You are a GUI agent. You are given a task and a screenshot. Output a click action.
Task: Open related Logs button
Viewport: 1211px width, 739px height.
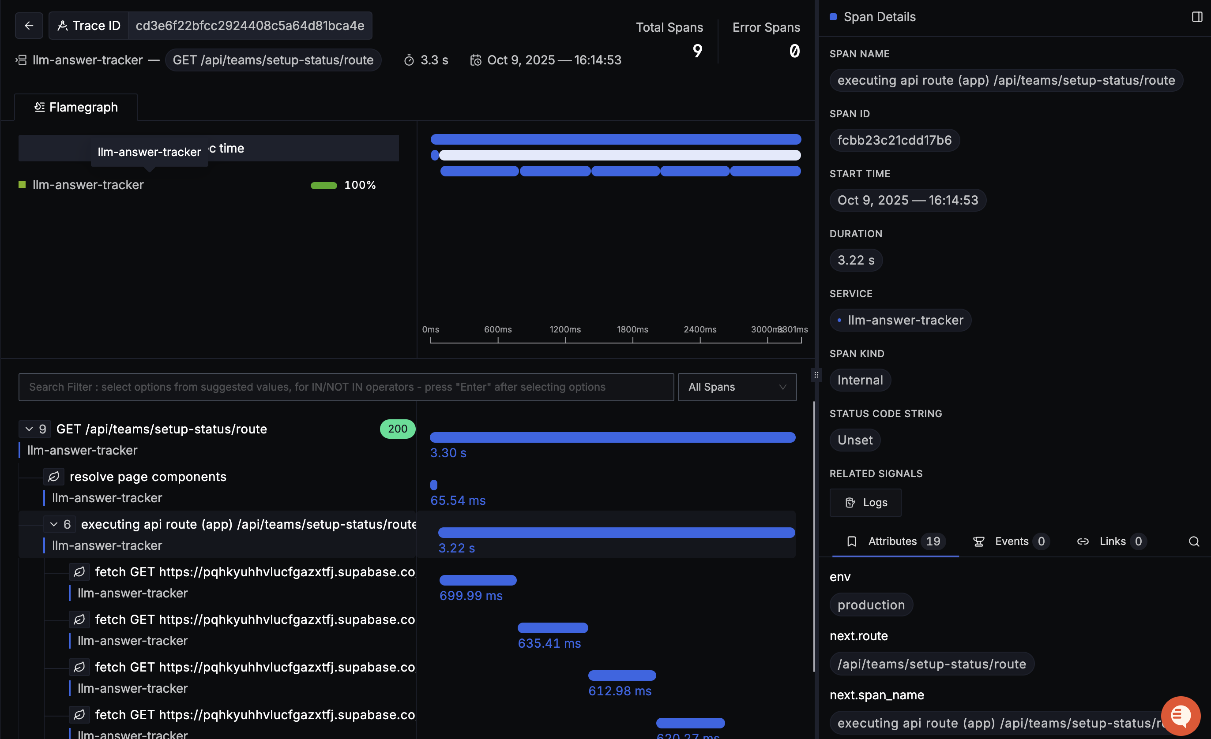(x=865, y=502)
